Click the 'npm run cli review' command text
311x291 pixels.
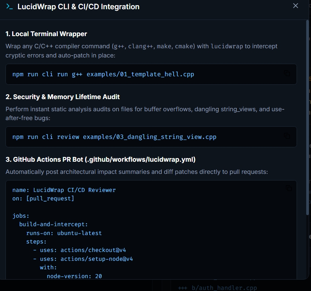click(x=114, y=137)
